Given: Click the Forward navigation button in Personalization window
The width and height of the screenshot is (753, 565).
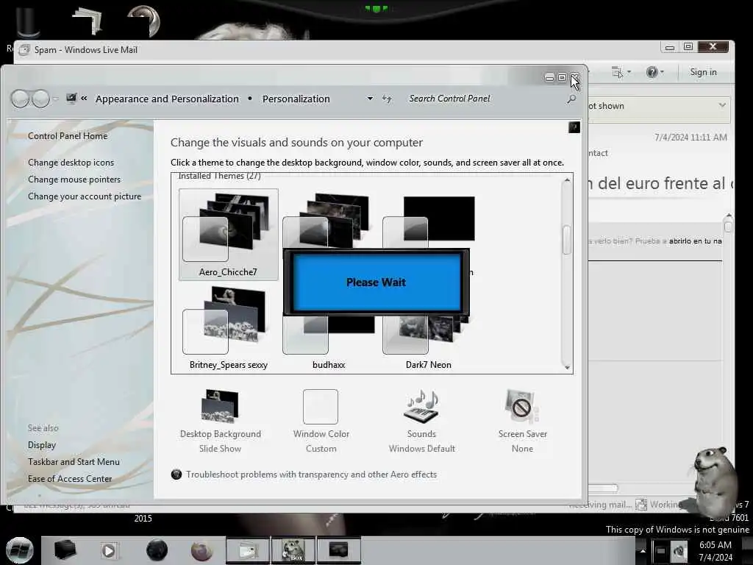Looking at the screenshot, I should tap(40, 99).
